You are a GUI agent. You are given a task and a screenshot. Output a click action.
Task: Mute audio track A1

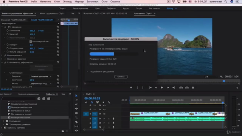pyautogui.click(x=104, y=119)
